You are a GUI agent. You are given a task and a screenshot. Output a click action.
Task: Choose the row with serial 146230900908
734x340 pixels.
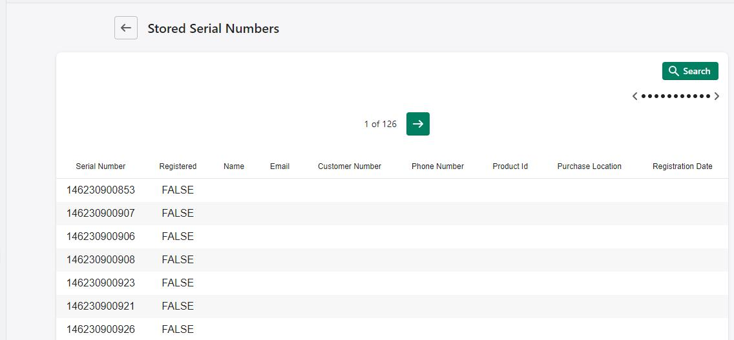pyautogui.click(x=101, y=260)
